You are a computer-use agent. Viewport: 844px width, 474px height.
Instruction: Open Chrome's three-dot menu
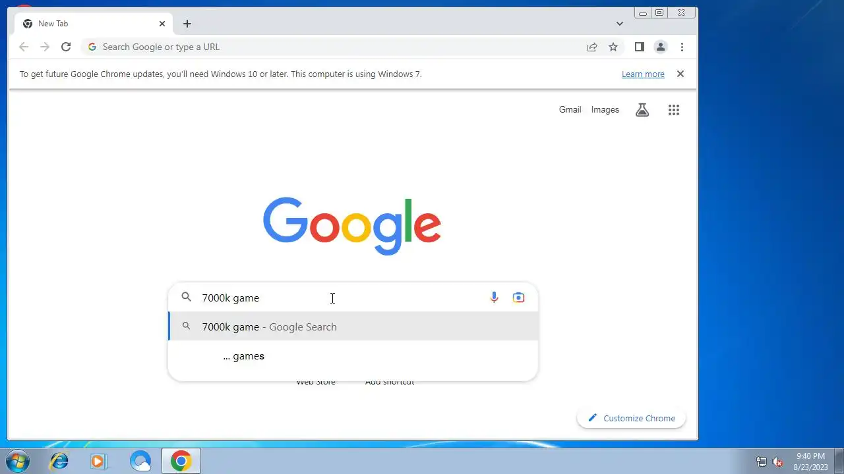(682, 47)
